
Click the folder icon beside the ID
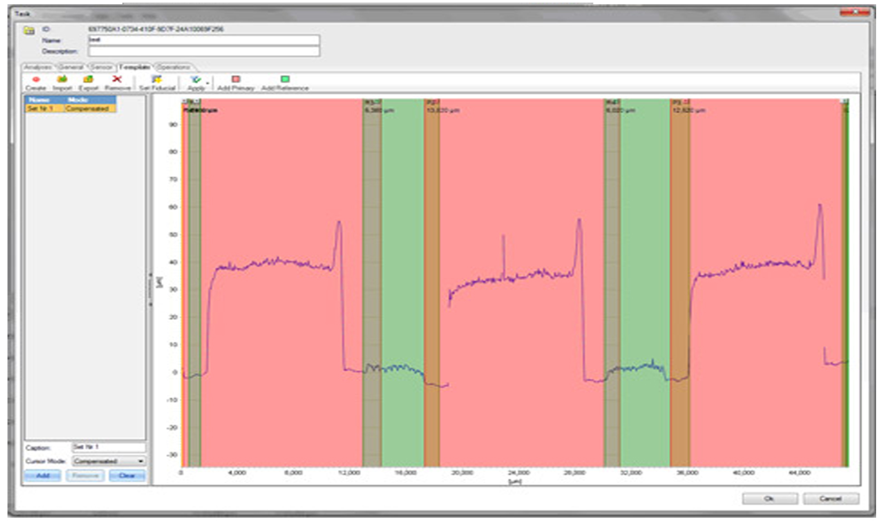(29, 31)
